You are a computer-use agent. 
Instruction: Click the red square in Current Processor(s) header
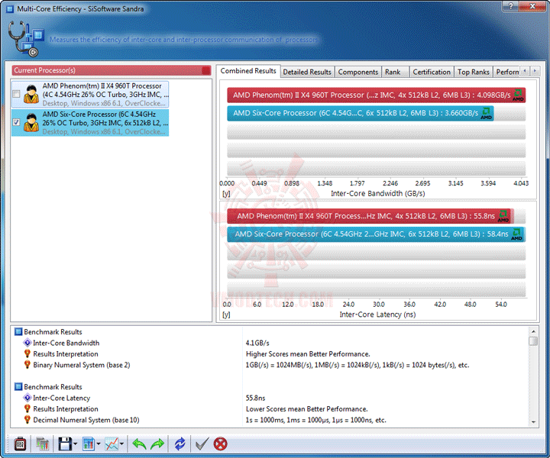tap(206, 70)
